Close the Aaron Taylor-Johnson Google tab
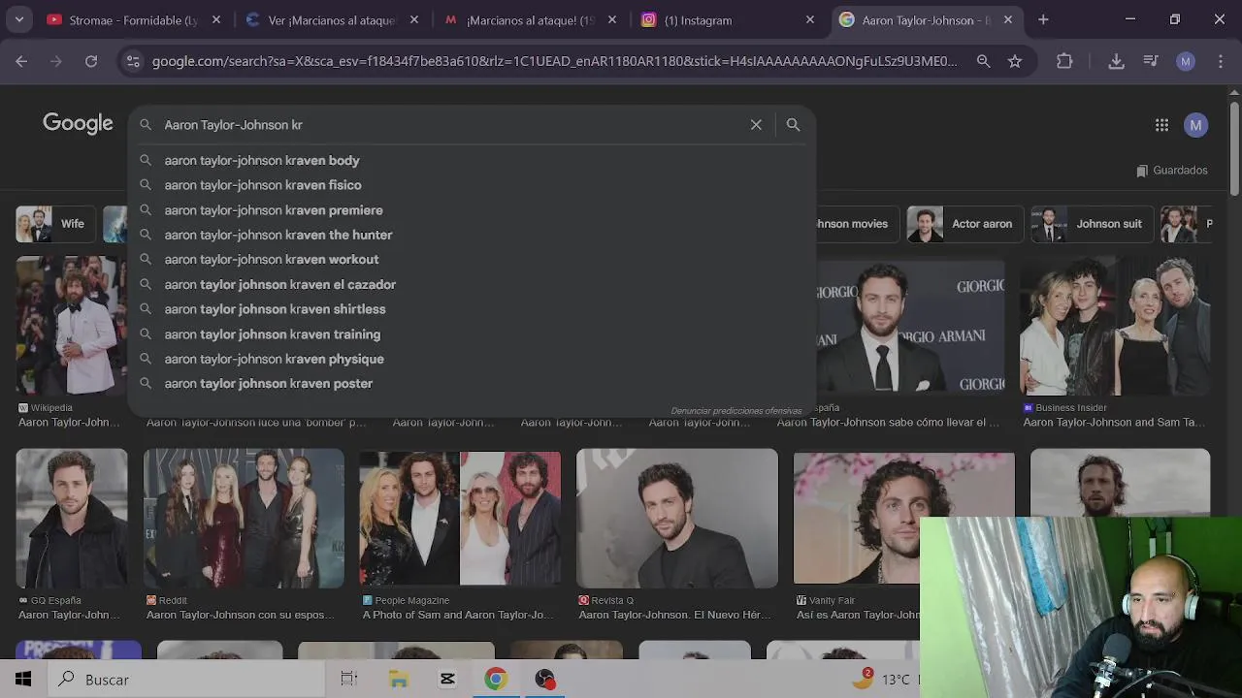This screenshot has height=698, width=1242. (x=1008, y=19)
